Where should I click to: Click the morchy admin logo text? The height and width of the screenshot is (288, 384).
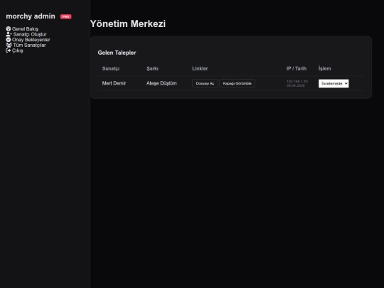31,16
